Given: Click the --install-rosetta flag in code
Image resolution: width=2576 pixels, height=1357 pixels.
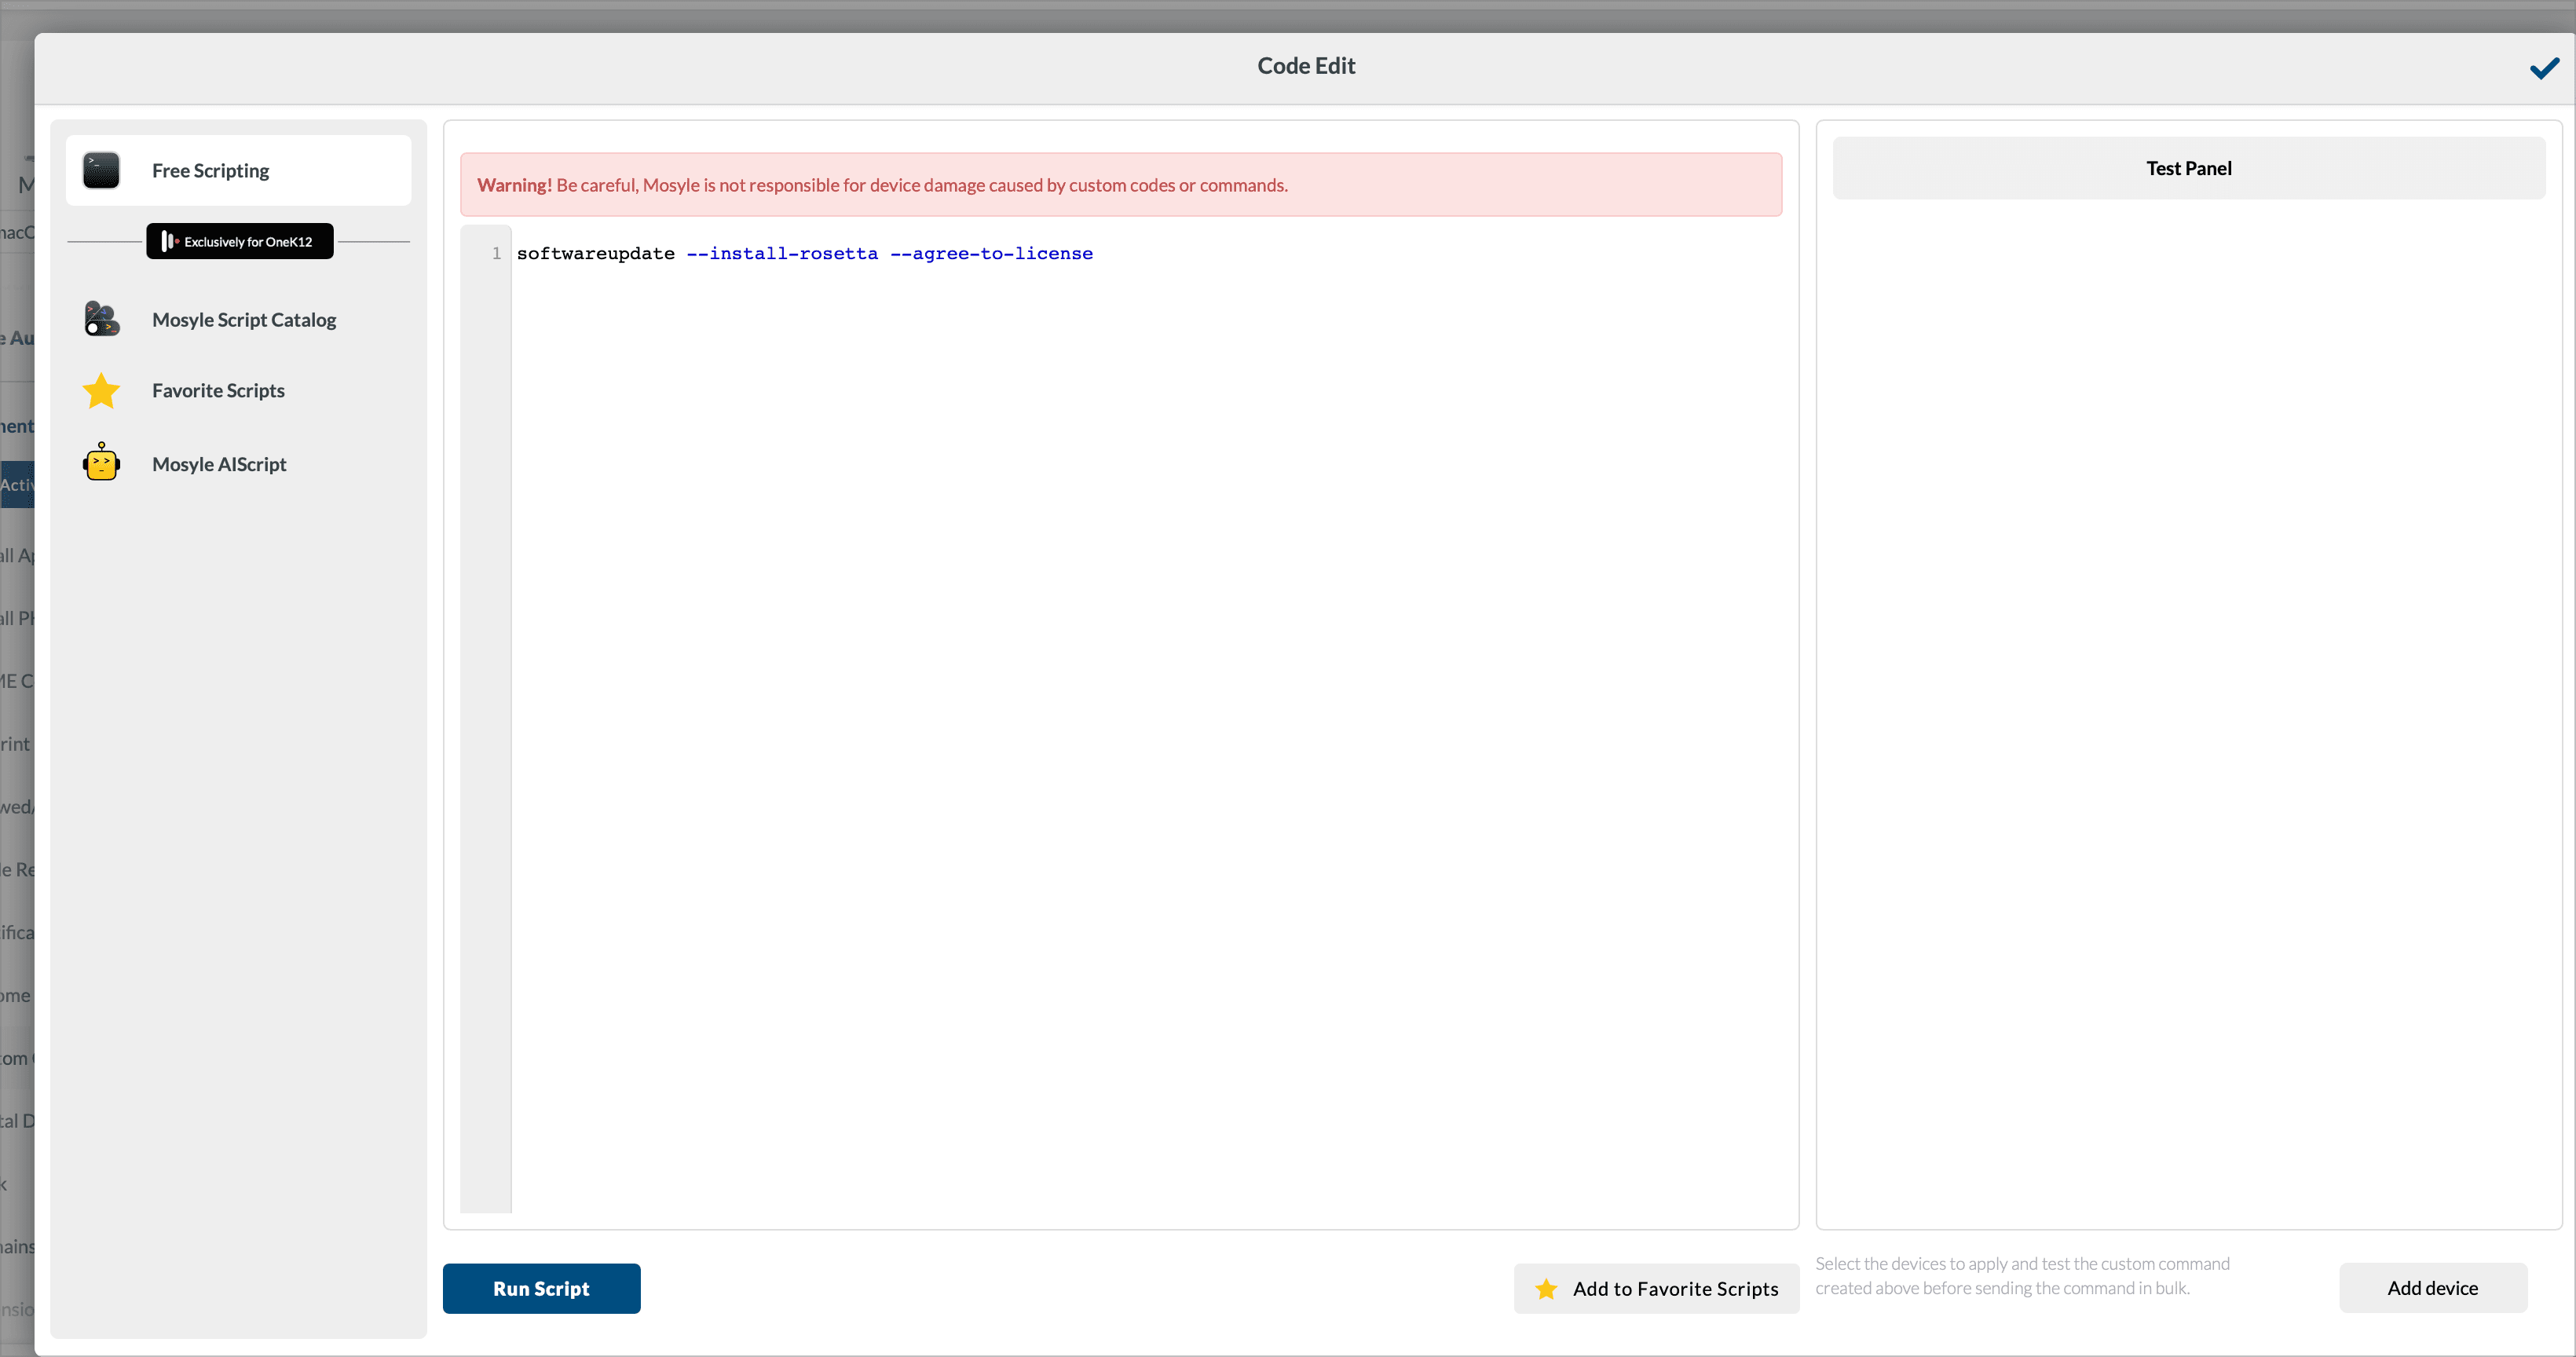Looking at the screenshot, I should tap(782, 253).
